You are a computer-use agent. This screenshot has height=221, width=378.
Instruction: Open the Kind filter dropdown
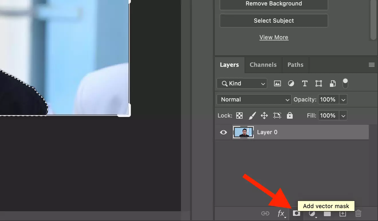pyautogui.click(x=242, y=83)
